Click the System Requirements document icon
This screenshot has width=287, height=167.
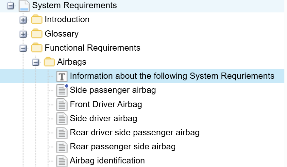click(x=24, y=6)
